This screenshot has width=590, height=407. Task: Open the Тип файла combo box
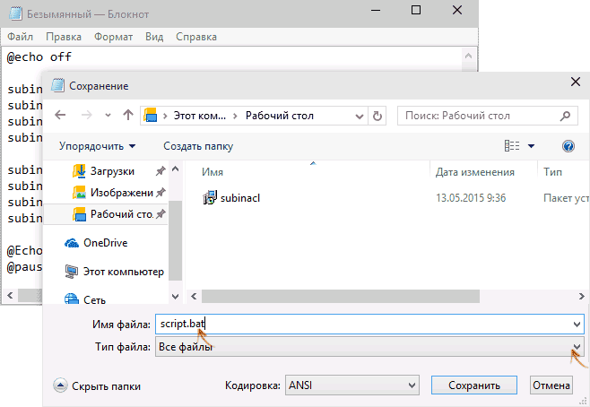(x=370, y=346)
